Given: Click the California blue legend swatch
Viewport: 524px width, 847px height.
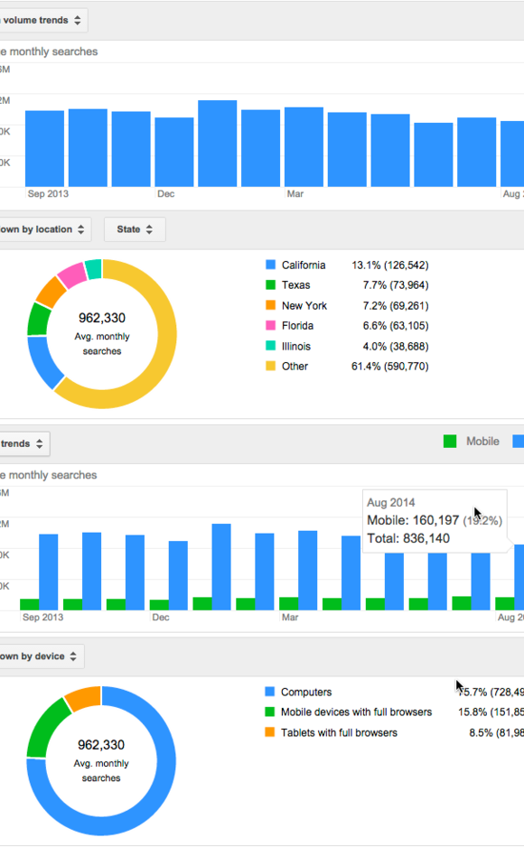Looking at the screenshot, I should [271, 265].
